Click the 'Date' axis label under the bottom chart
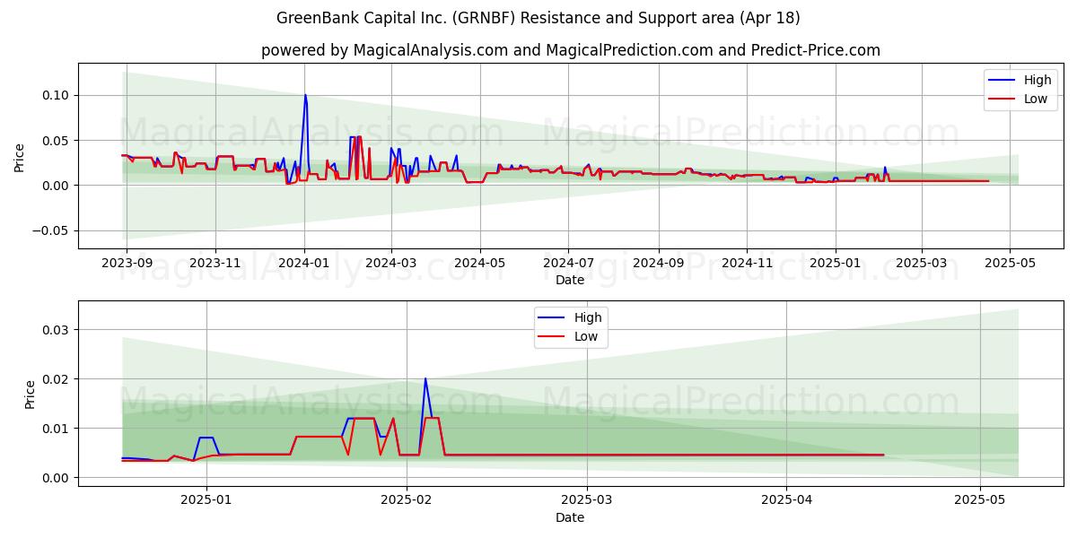The image size is (1077, 538). 570,517
